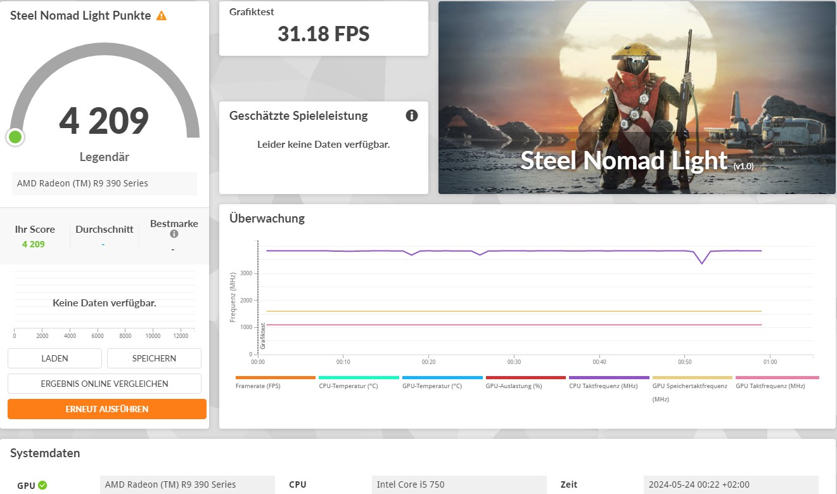Toggle CPU-Temperatur legend series

point(358,382)
